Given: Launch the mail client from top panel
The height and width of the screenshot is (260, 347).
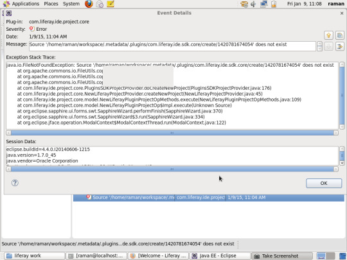Looking at the screenshot, I should 100,4.
